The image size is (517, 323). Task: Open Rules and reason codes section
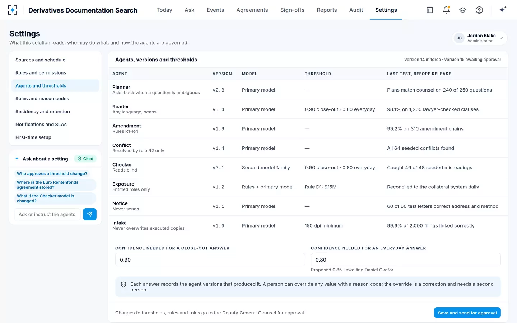(x=55, y=99)
